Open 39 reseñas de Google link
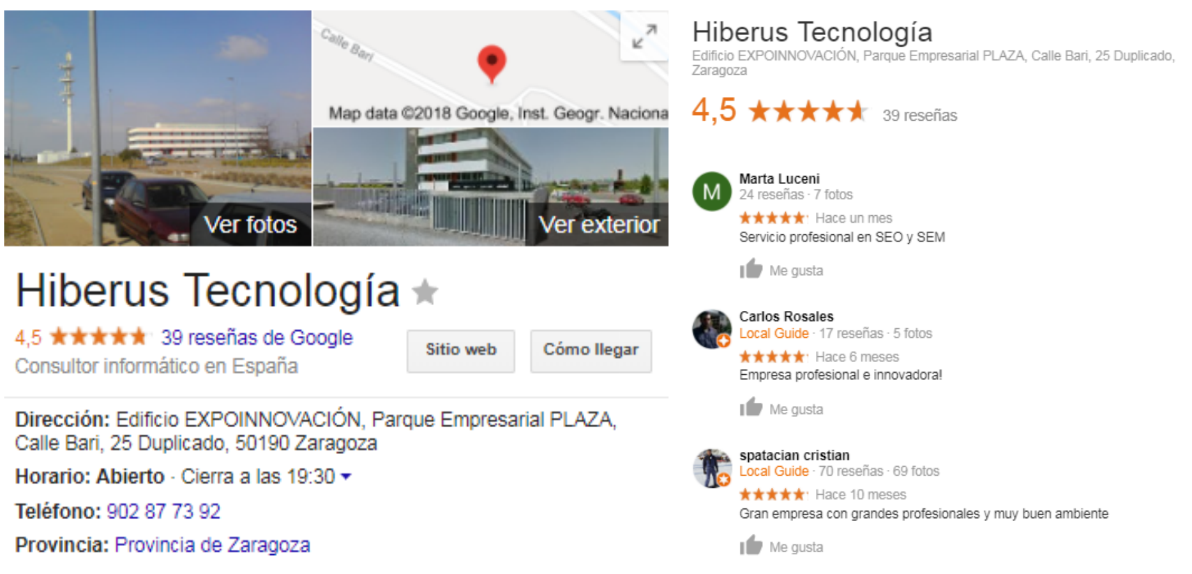Screen dimensions: 1192x574 (x=257, y=337)
